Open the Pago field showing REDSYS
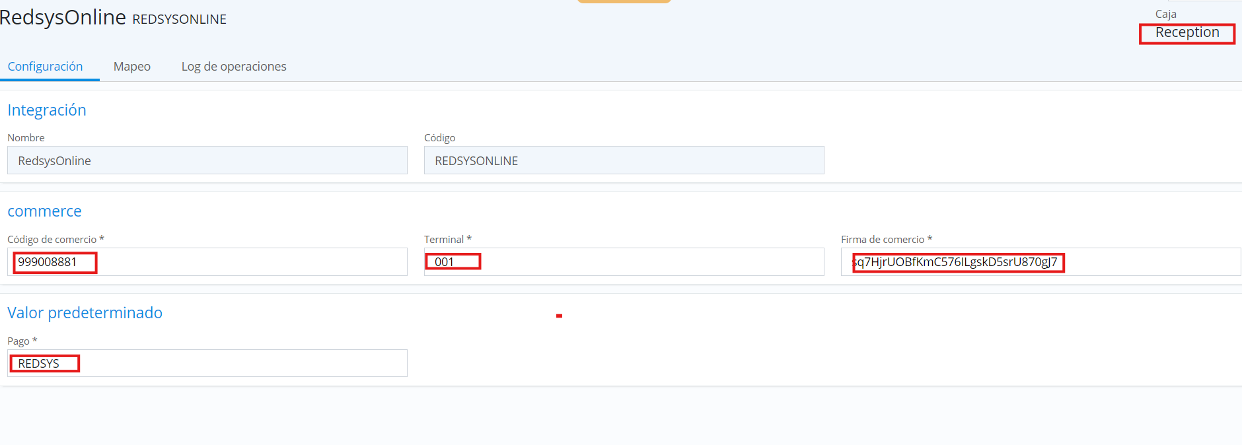The width and height of the screenshot is (1242, 445). tap(207, 363)
